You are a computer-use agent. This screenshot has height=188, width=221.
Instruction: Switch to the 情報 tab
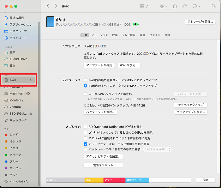[167, 35]
